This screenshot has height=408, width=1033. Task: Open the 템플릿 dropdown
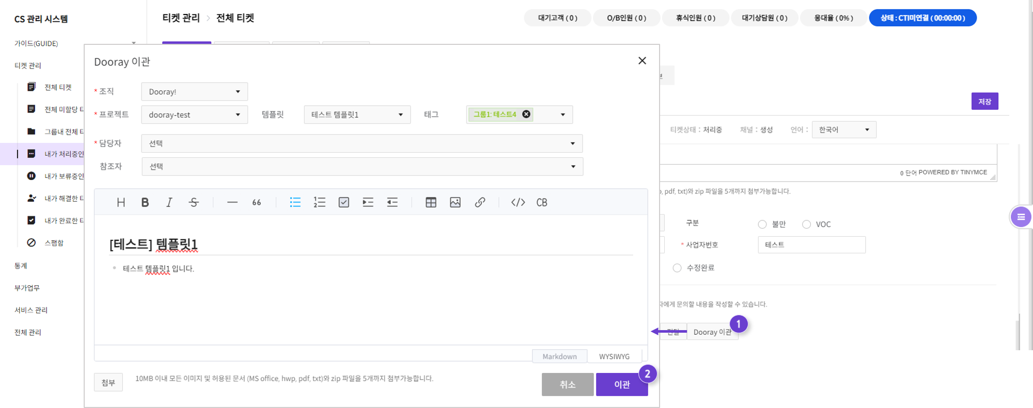click(357, 115)
